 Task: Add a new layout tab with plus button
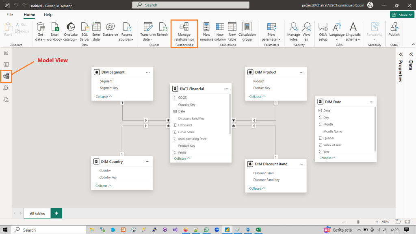tap(56, 213)
